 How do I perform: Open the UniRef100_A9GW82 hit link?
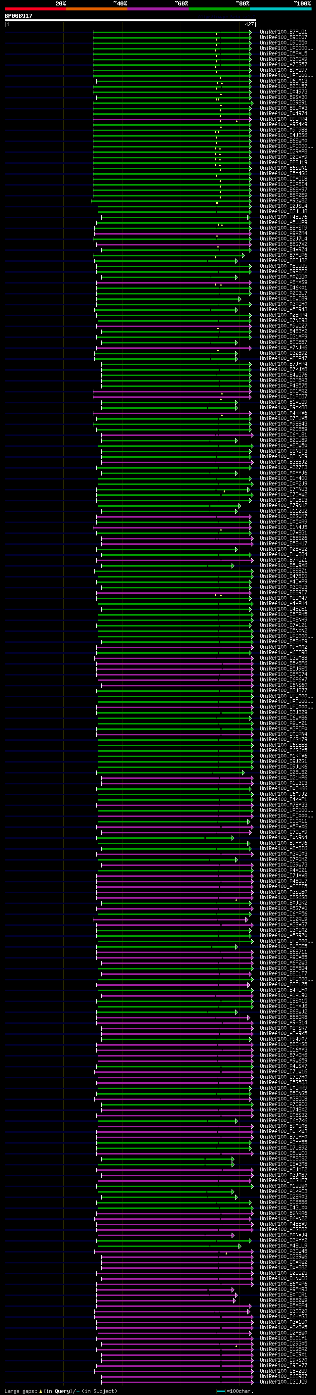pyautogui.click(x=283, y=201)
